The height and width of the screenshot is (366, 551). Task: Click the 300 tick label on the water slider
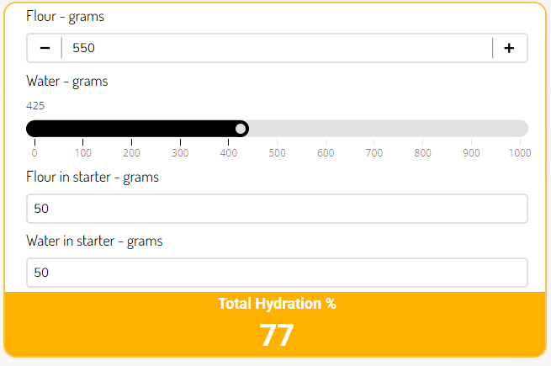pyautogui.click(x=180, y=153)
